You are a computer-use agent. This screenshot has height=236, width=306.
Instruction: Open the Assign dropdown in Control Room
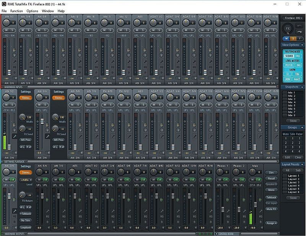tap(272, 223)
